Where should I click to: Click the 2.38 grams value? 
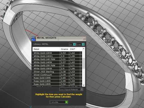(63, 71)
